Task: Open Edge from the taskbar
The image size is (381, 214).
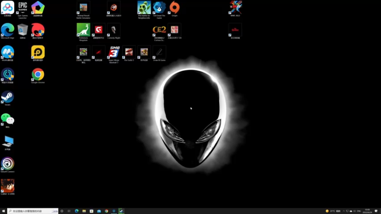Action: (77, 211)
